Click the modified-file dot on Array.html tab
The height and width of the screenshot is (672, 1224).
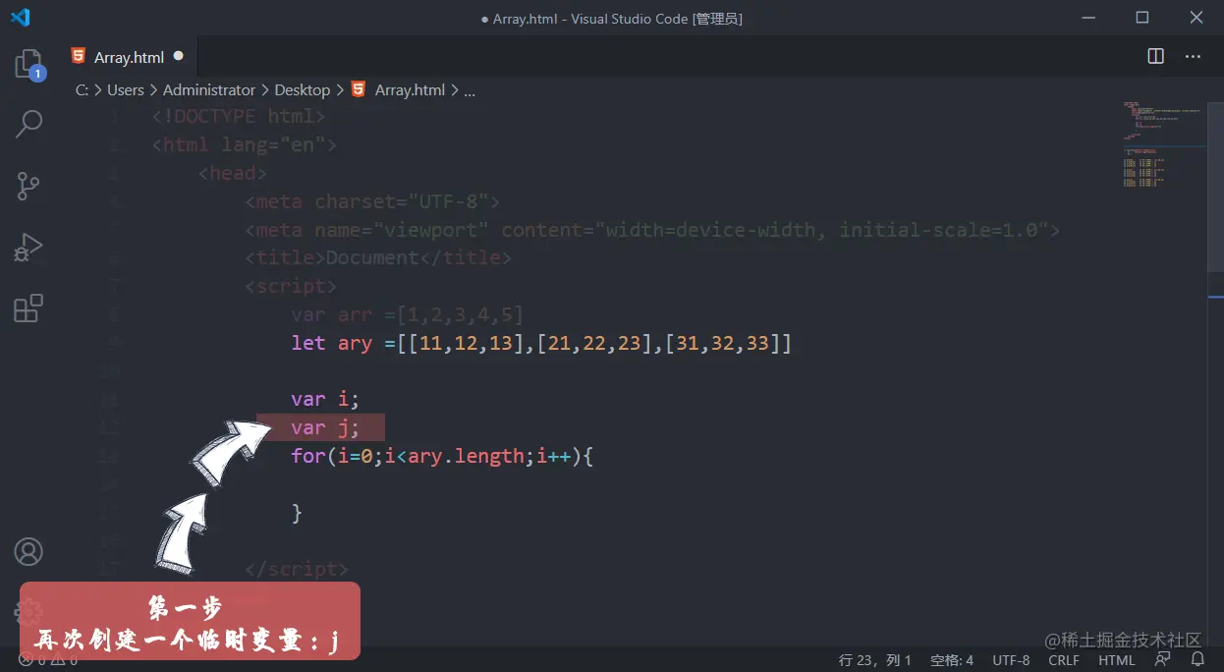click(179, 57)
